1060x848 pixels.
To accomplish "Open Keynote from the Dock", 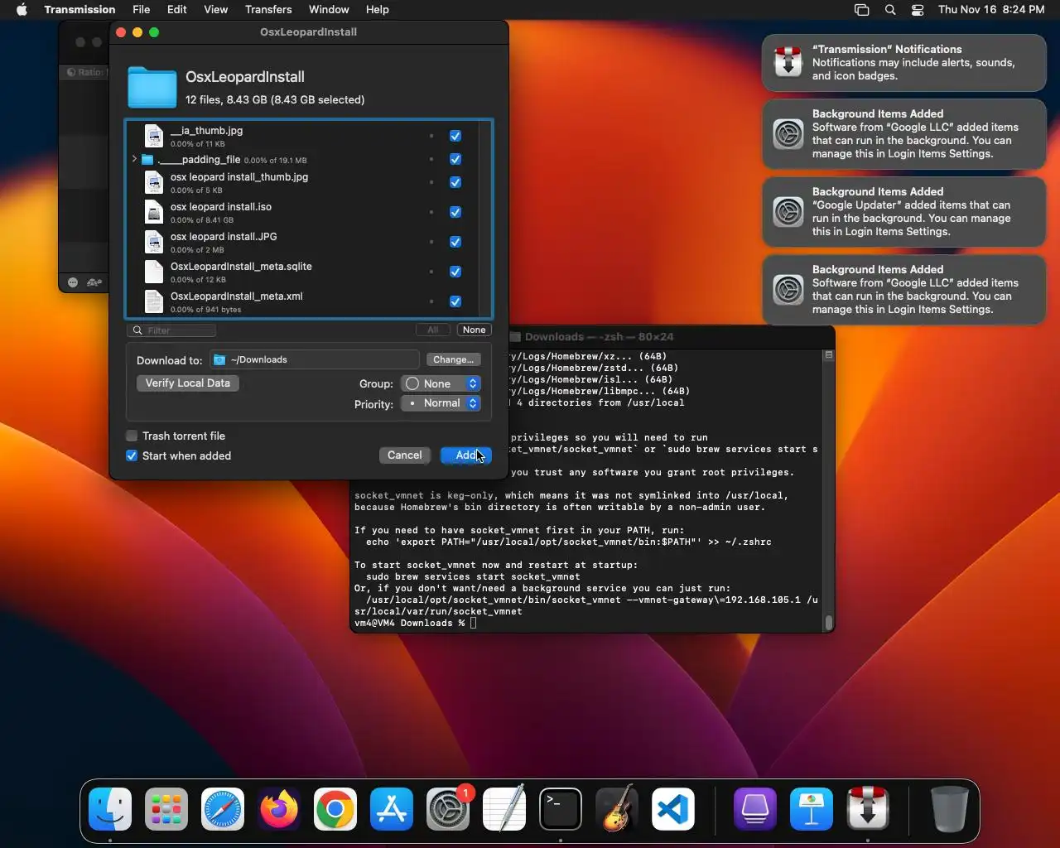I will click(x=812, y=809).
